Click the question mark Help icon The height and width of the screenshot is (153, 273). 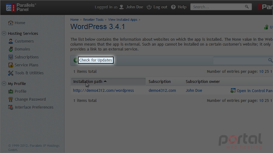click(173, 7)
